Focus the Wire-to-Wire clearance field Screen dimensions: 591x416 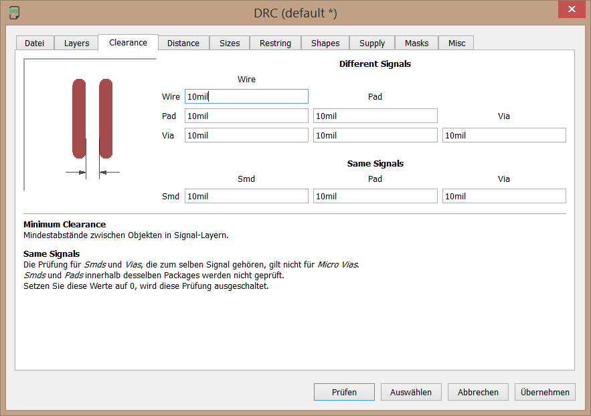coord(246,96)
